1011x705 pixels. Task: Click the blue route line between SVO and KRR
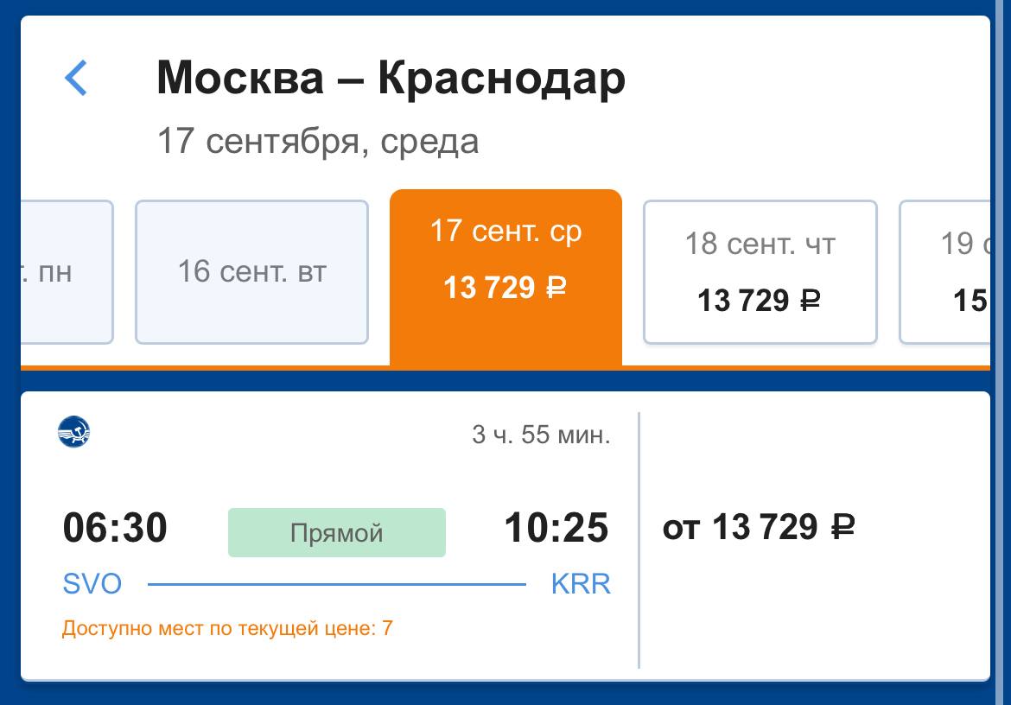click(x=337, y=585)
